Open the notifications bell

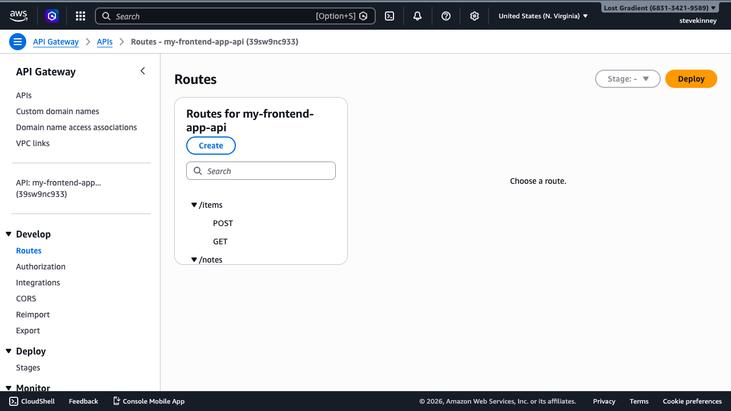[x=417, y=16]
